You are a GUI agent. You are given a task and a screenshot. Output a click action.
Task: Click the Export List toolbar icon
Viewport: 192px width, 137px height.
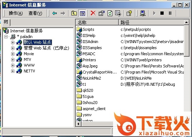pos(118,13)
